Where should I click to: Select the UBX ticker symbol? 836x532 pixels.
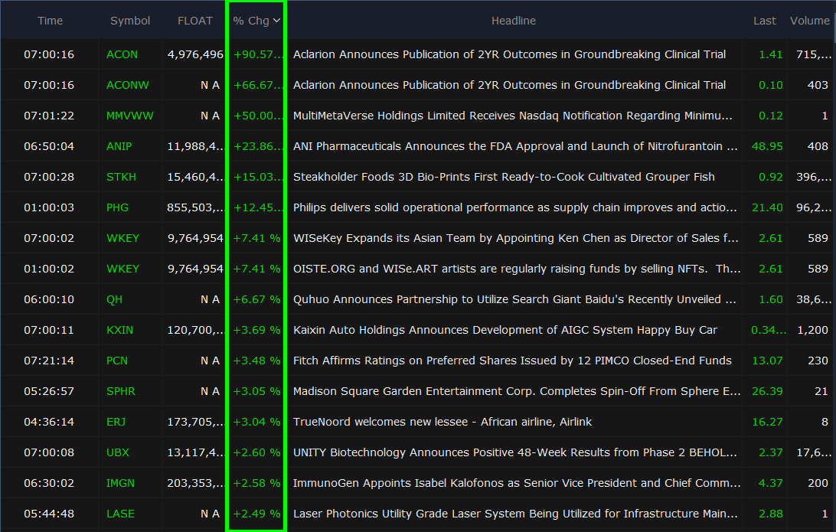click(x=118, y=452)
